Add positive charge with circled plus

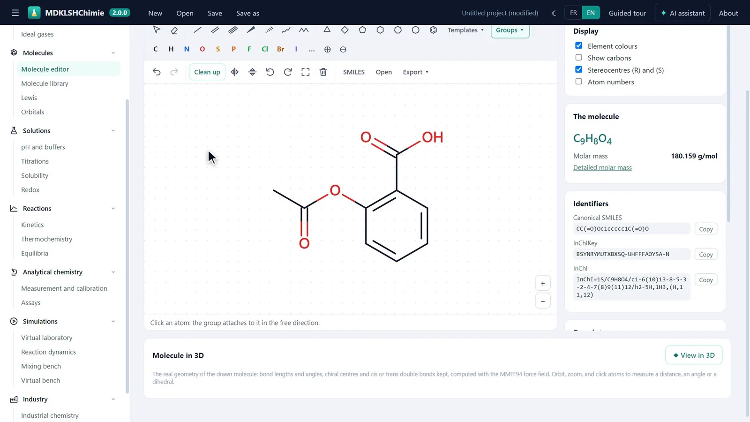tap(328, 49)
